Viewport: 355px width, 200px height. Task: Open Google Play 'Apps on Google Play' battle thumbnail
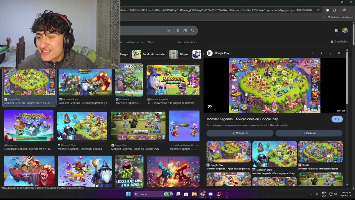(138, 126)
